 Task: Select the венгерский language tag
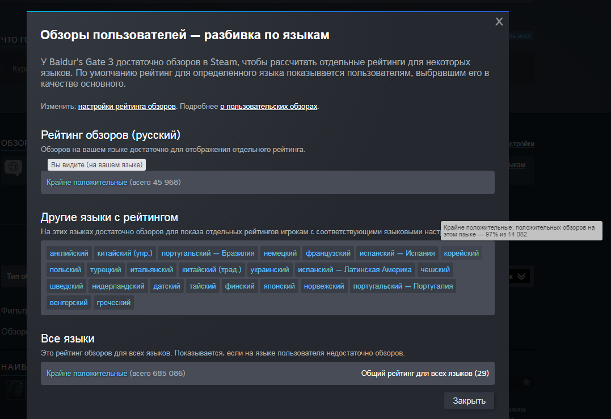click(x=69, y=302)
